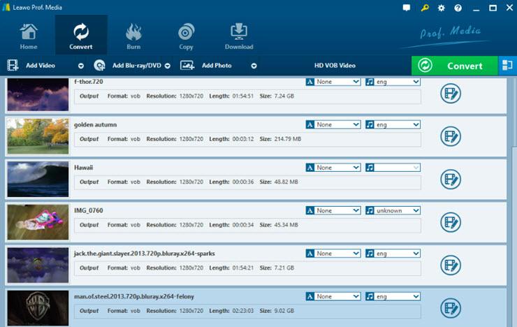Click the jack.the.giant.slayer.2013.720p file name
This screenshot has height=327, width=517.
[x=145, y=254]
